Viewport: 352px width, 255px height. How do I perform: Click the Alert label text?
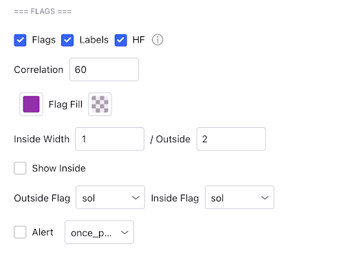tap(43, 232)
